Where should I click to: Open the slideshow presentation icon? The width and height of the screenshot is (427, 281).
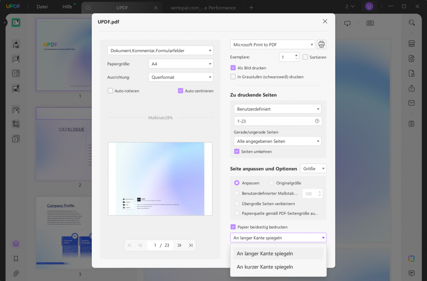coord(347,23)
